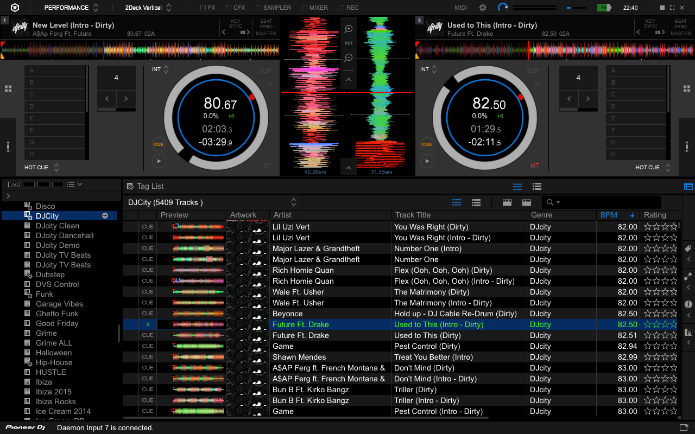The width and height of the screenshot is (695, 434).
Task: Switch Tag List to compact list view
Action: (x=517, y=186)
